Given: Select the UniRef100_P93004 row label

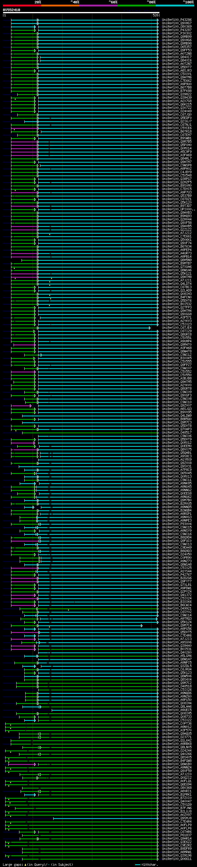Looking at the screenshot, I should 177,524.
